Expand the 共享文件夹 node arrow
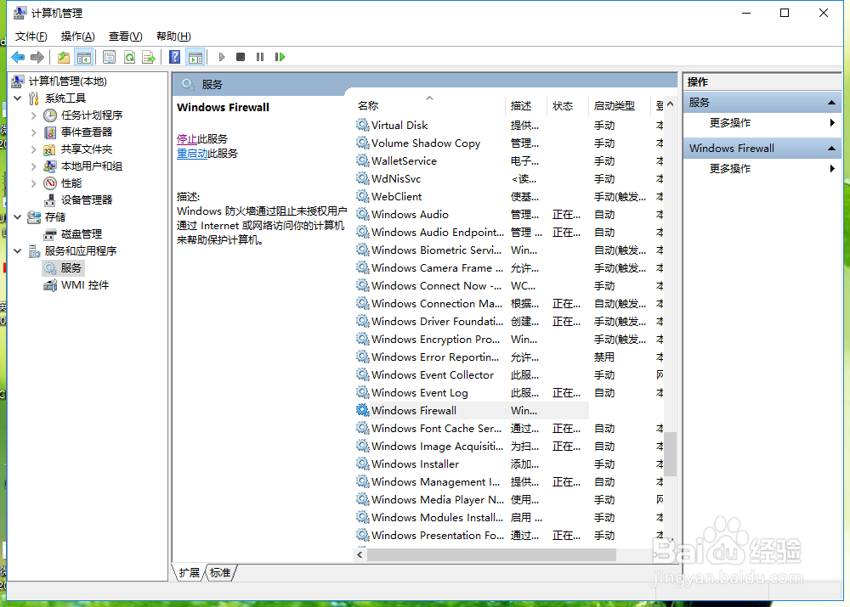This screenshot has width=850, height=607. pos(34,149)
